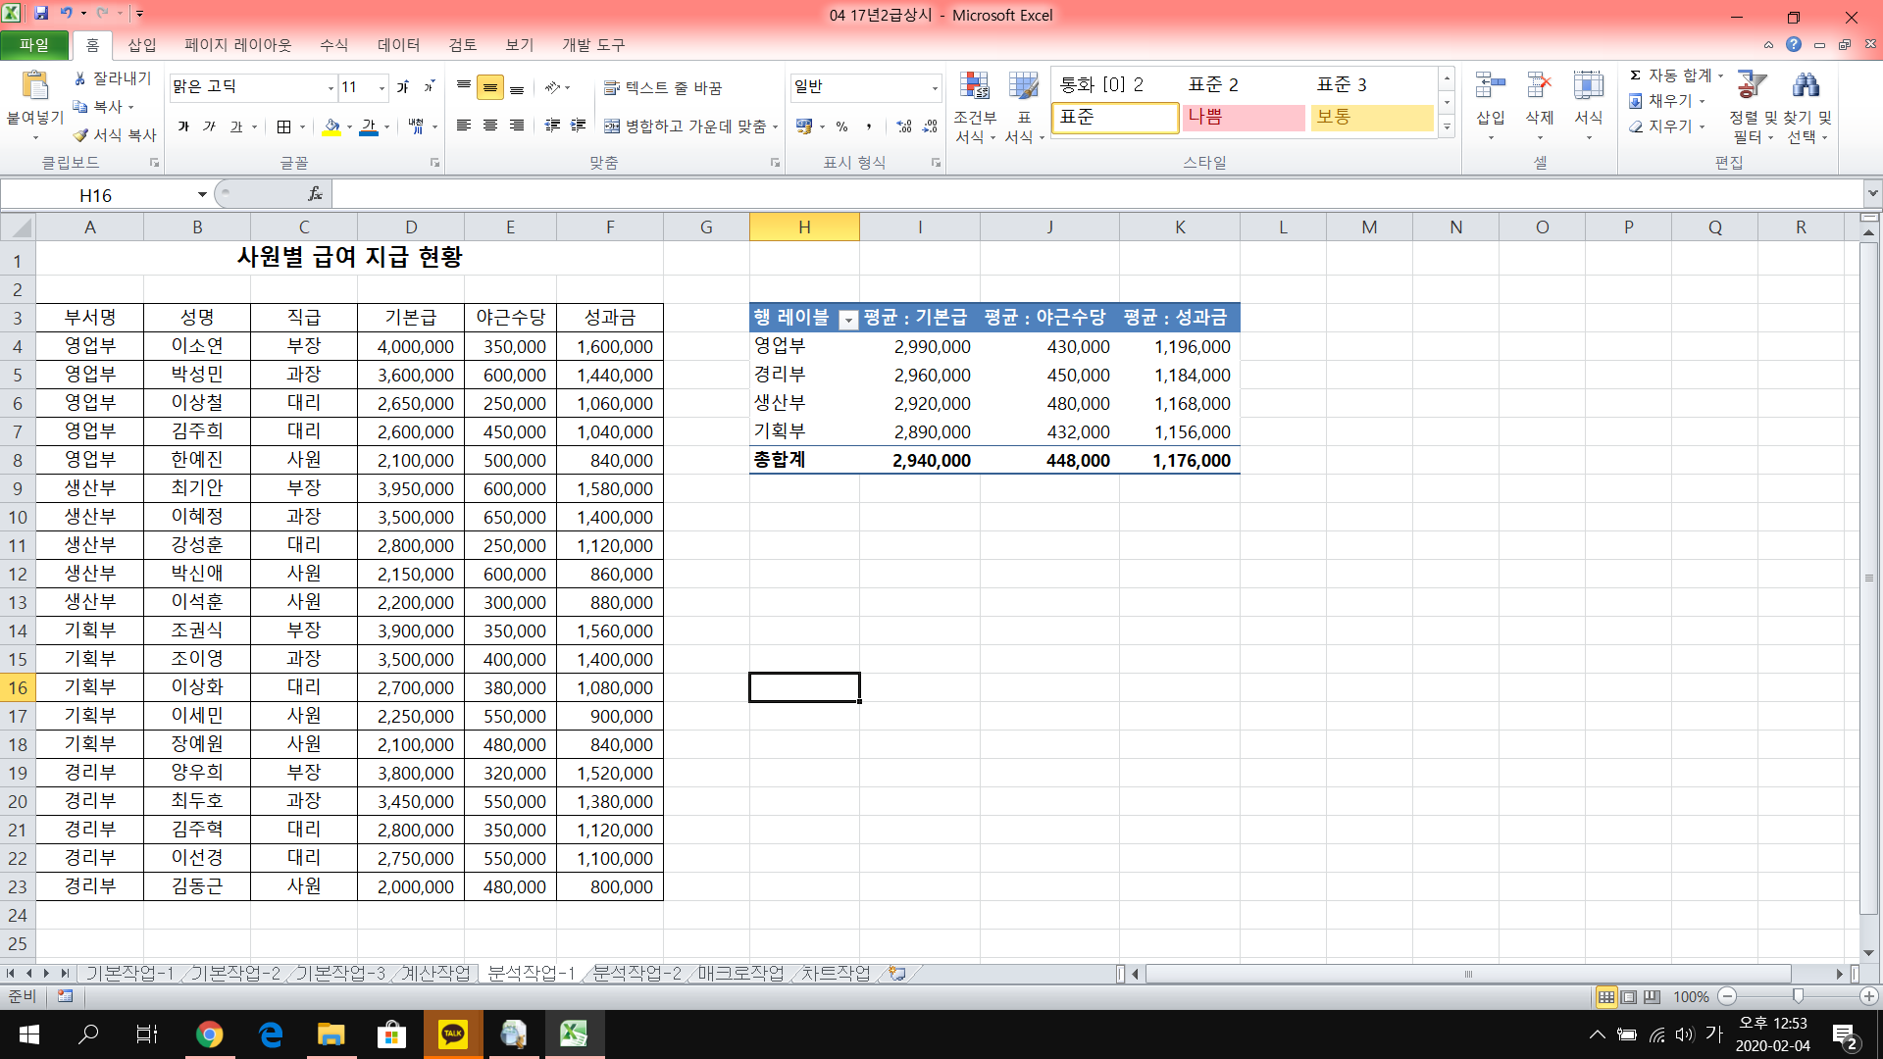Click the Find & Select binoculars icon
The height and width of the screenshot is (1059, 1883).
pyautogui.click(x=1806, y=86)
